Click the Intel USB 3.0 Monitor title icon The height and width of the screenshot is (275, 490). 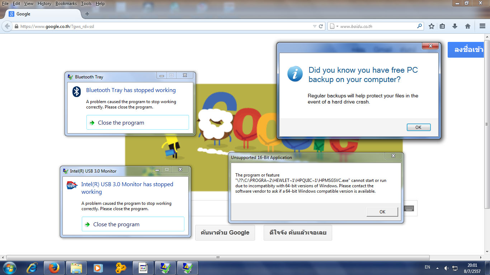click(x=66, y=171)
